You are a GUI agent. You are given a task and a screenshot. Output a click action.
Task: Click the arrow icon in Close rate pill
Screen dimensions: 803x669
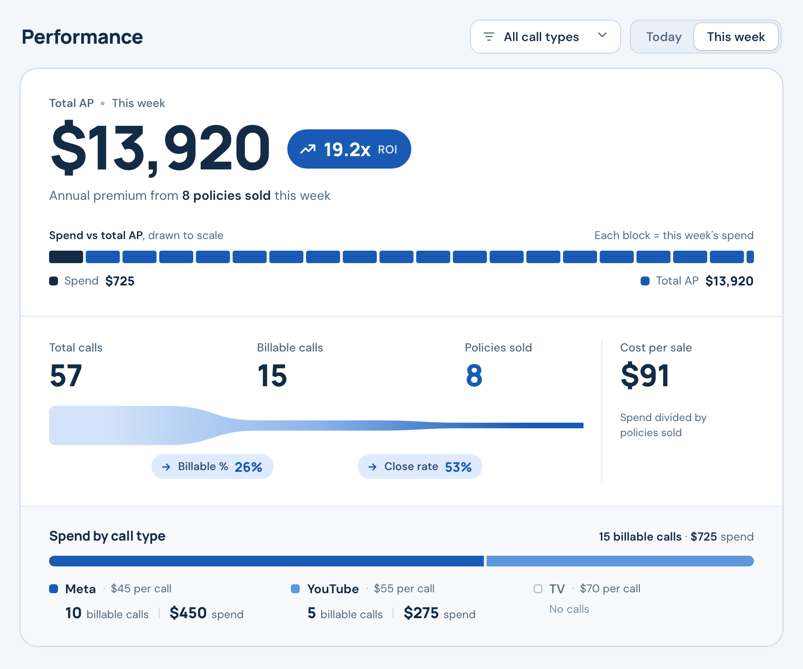click(372, 467)
